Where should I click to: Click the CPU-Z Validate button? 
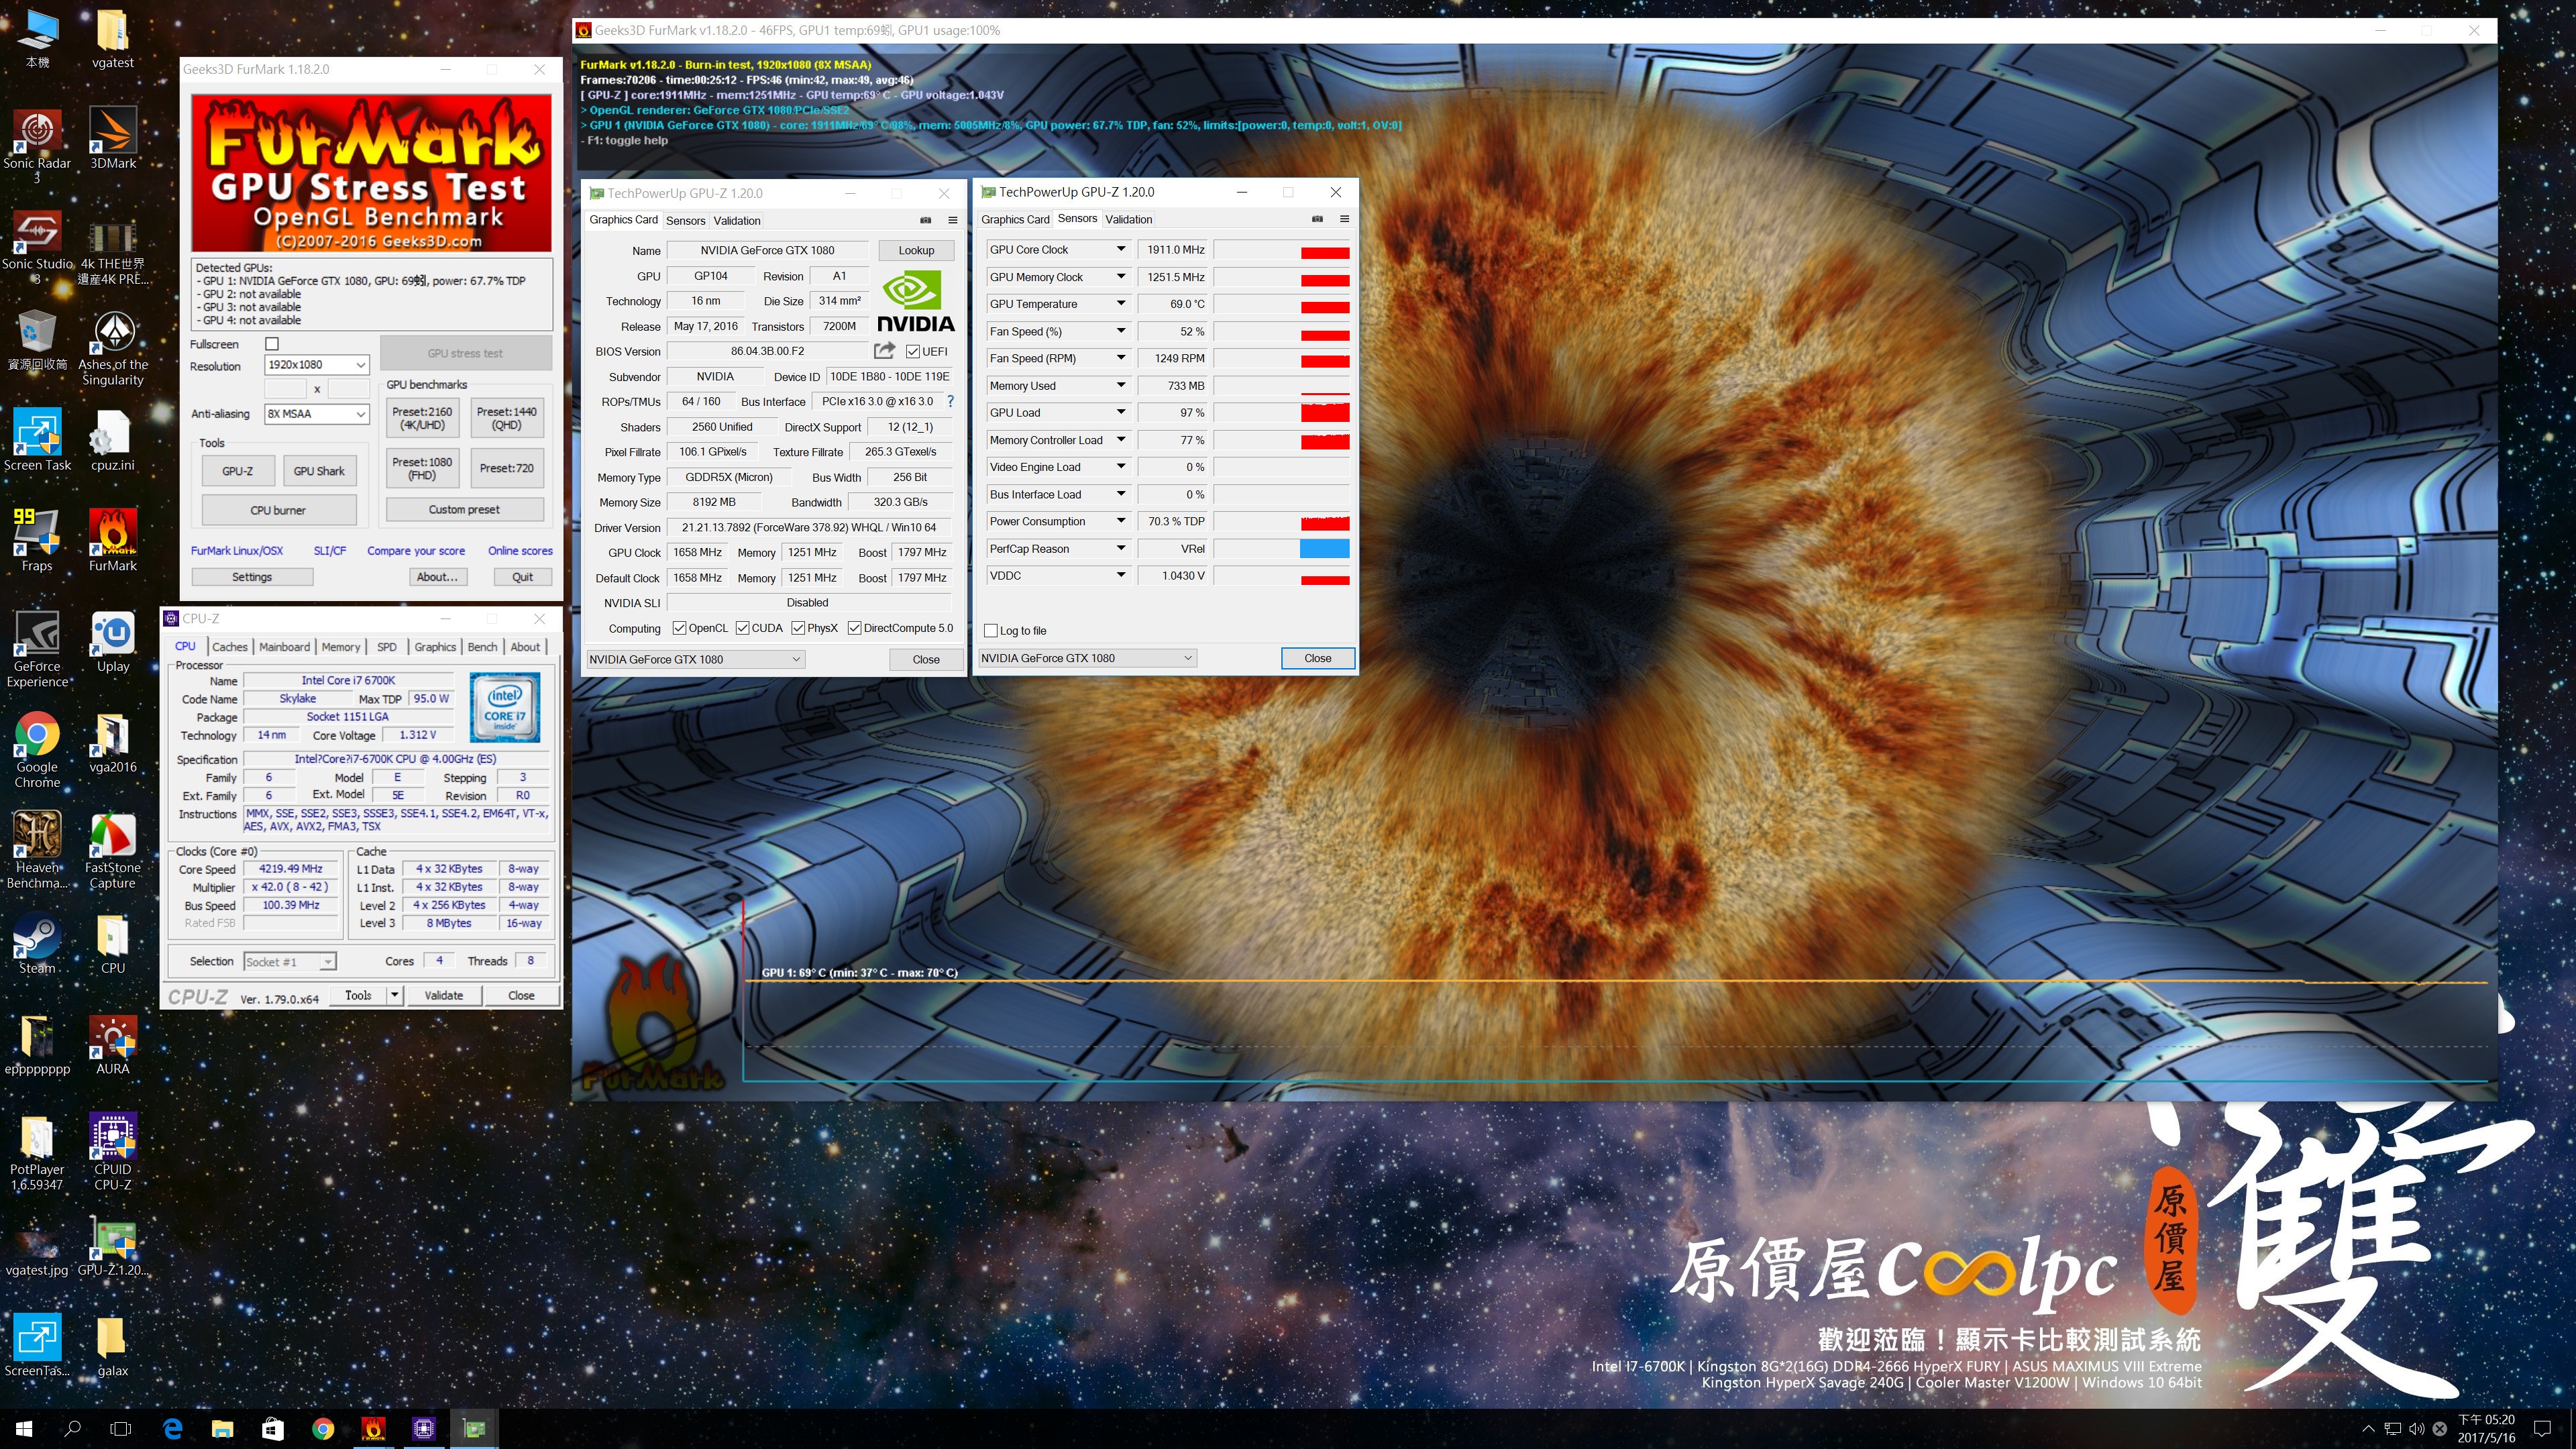coord(443,995)
